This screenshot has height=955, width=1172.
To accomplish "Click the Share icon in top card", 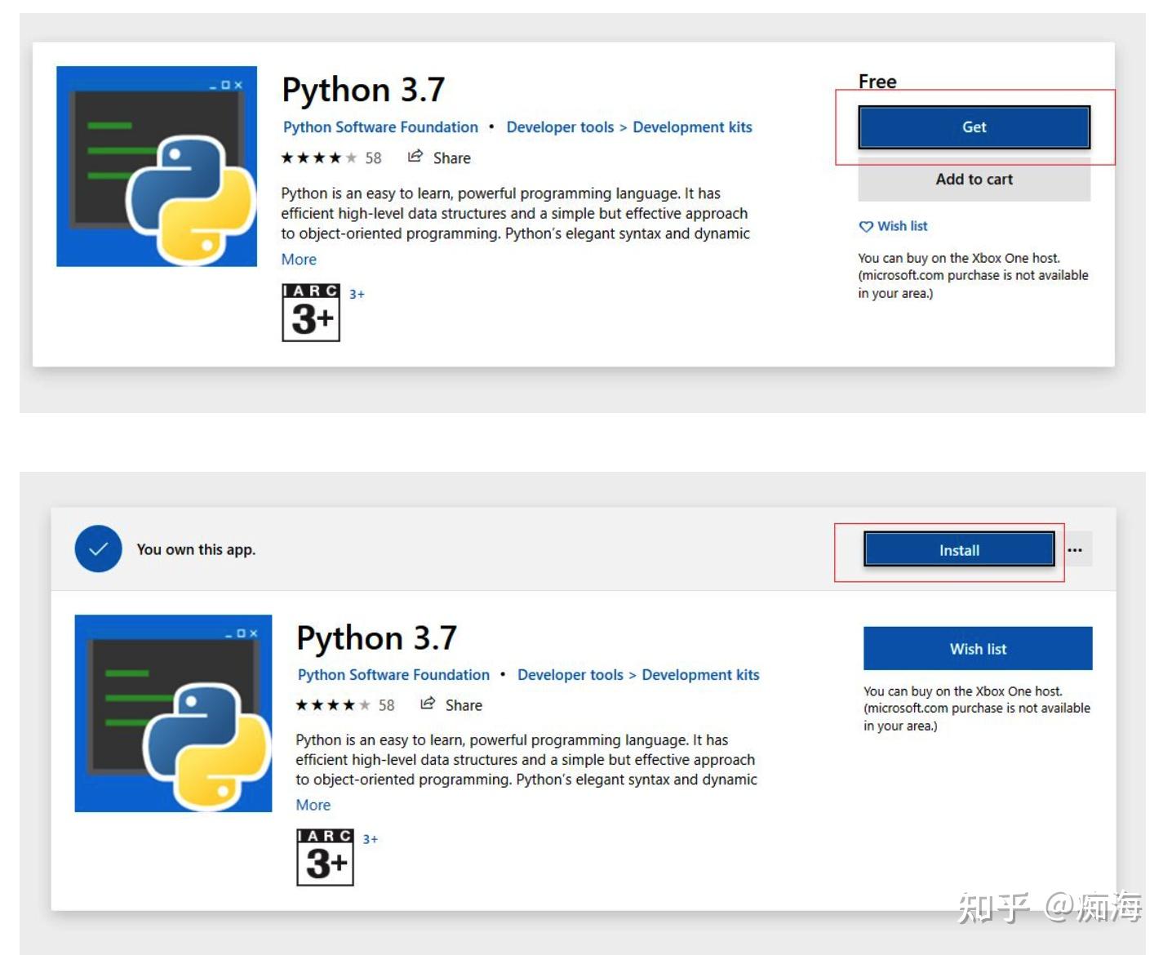I will pyautogui.click(x=415, y=157).
